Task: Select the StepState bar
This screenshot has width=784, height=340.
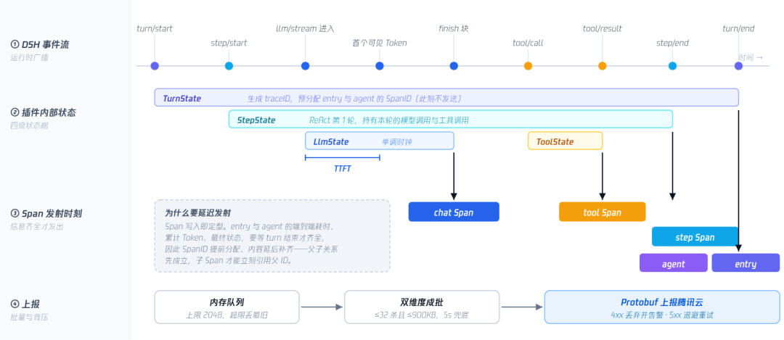Action: pyautogui.click(x=451, y=120)
